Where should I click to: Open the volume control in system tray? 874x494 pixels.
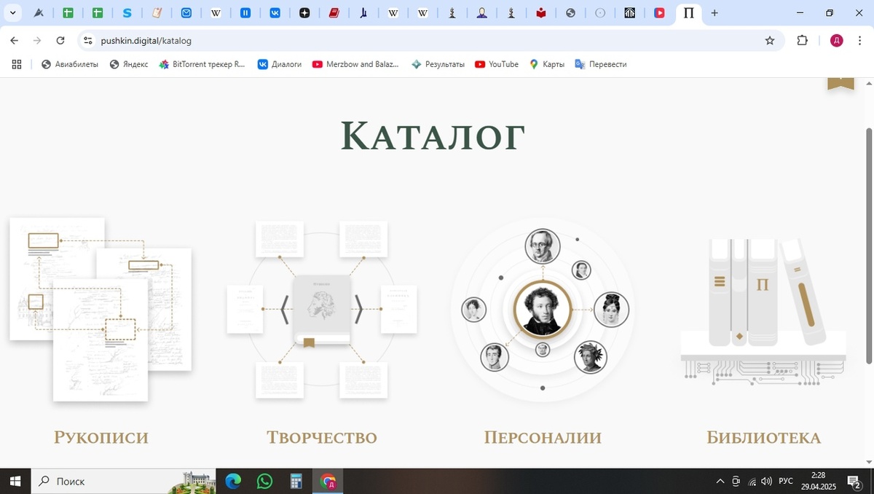pos(766,482)
